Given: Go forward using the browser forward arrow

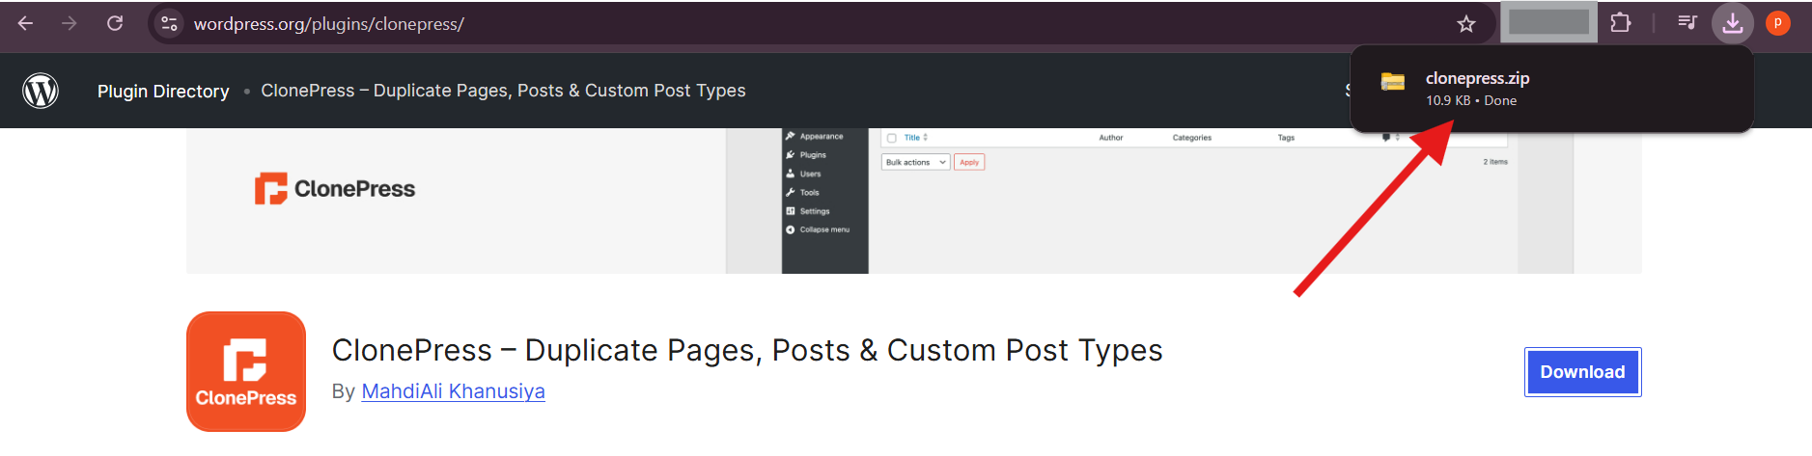Looking at the screenshot, I should pyautogui.click(x=70, y=23).
